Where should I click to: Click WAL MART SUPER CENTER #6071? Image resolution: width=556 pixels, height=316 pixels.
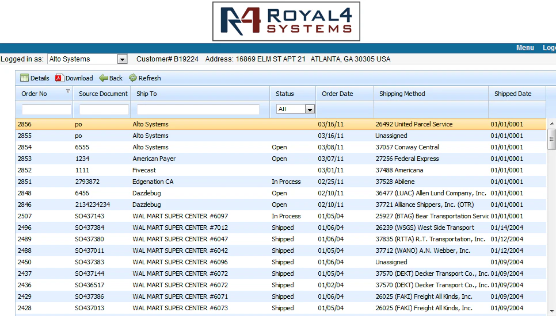[180, 296]
